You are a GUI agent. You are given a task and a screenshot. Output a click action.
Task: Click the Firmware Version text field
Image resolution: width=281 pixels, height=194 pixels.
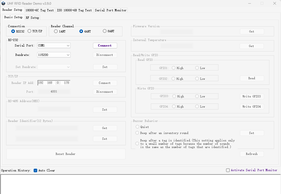[x=176, y=32]
